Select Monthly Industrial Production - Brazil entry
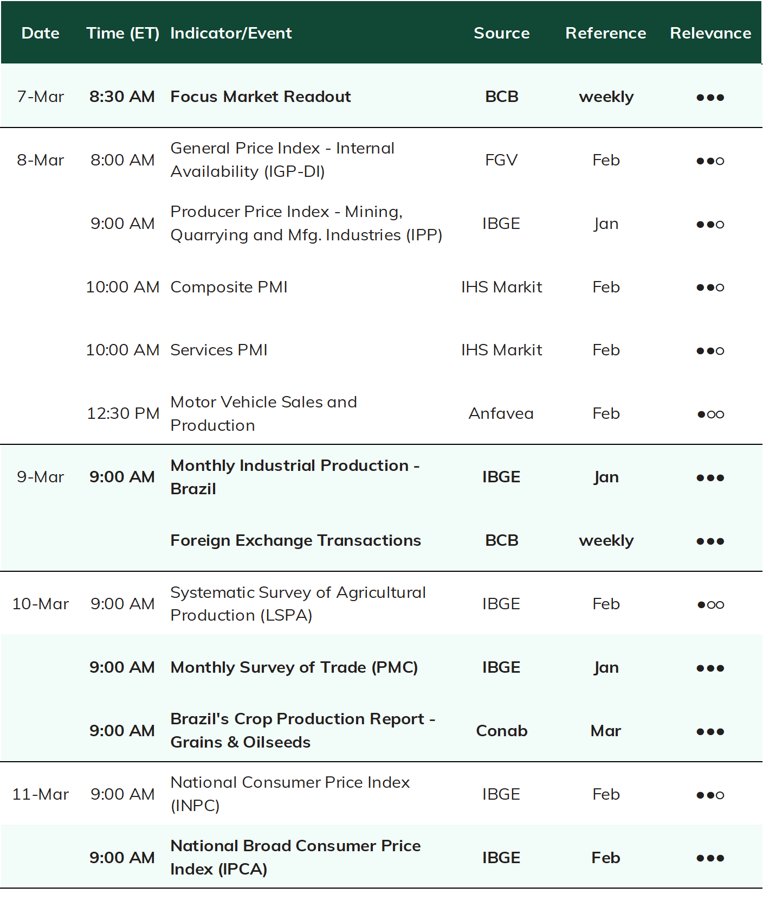Screen dimensions: 763x906 point(295,477)
